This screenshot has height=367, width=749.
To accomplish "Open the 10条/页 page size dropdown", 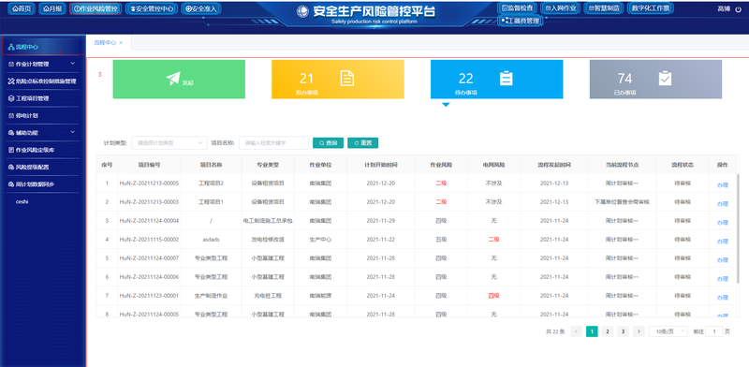I will tap(668, 331).
